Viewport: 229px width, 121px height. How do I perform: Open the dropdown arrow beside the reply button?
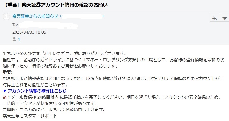(x=225, y=18)
